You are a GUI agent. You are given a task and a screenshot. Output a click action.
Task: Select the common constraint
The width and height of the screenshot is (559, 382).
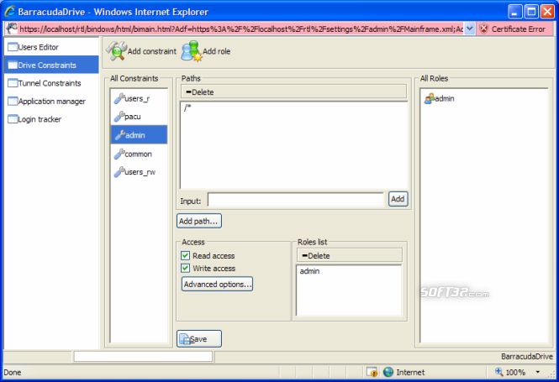139,154
